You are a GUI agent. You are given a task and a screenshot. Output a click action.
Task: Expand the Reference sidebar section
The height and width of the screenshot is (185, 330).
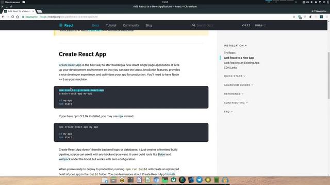pos(234,94)
